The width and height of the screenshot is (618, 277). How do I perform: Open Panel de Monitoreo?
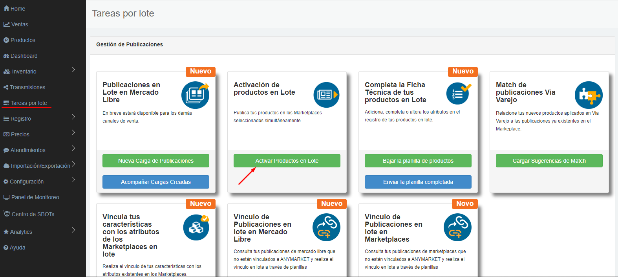35,197
